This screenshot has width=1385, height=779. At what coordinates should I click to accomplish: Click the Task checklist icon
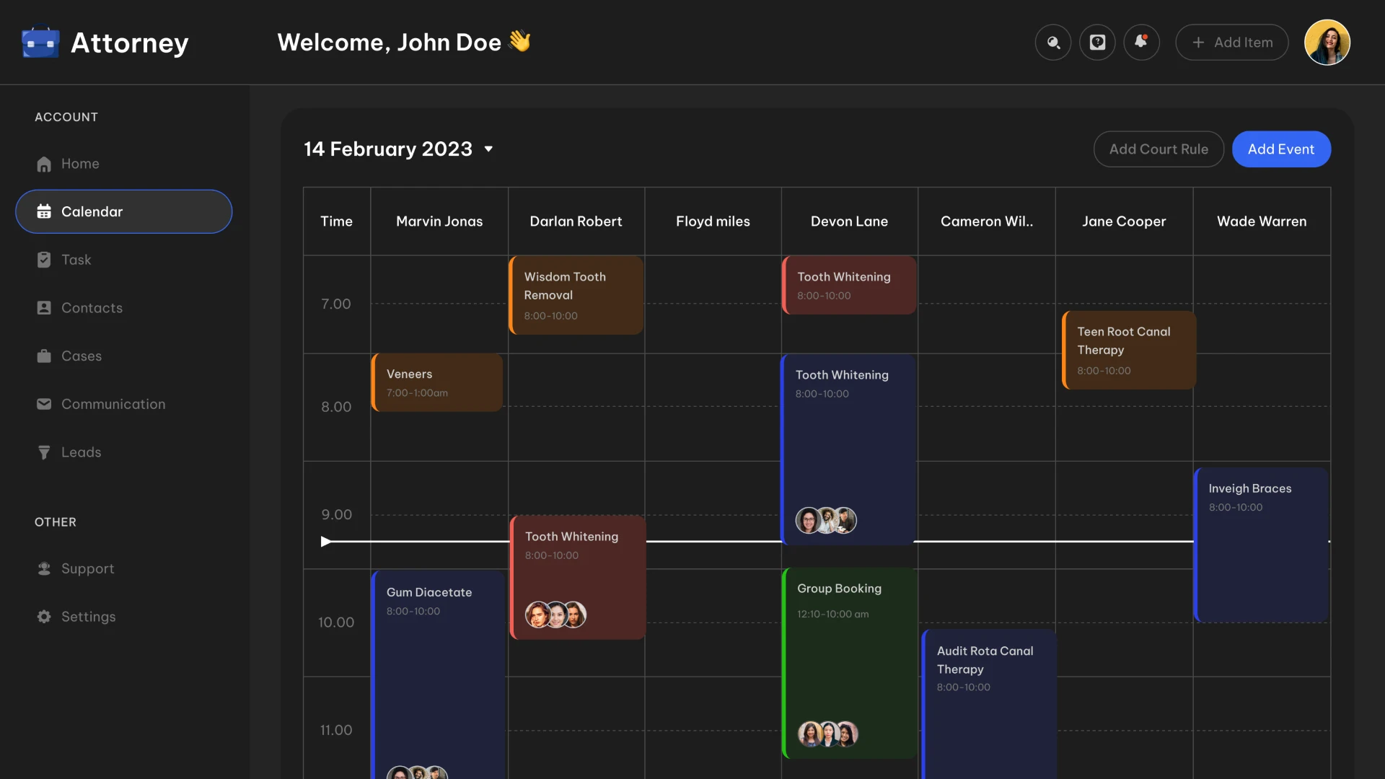point(44,260)
